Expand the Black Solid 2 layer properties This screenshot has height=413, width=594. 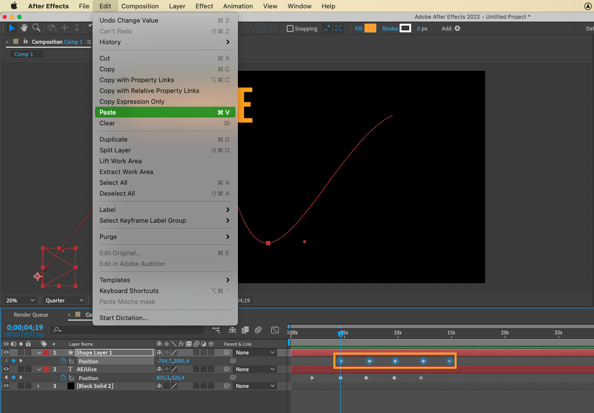[x=38, y=386]
